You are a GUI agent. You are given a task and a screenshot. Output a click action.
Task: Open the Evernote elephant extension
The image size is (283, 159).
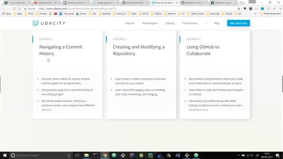(x=245, y=9)
